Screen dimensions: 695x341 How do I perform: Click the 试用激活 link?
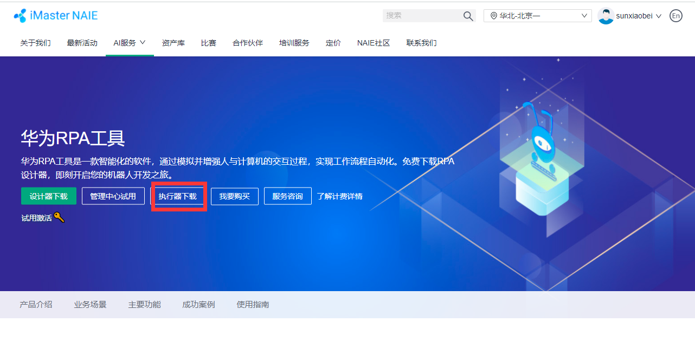tap(36, 218)
